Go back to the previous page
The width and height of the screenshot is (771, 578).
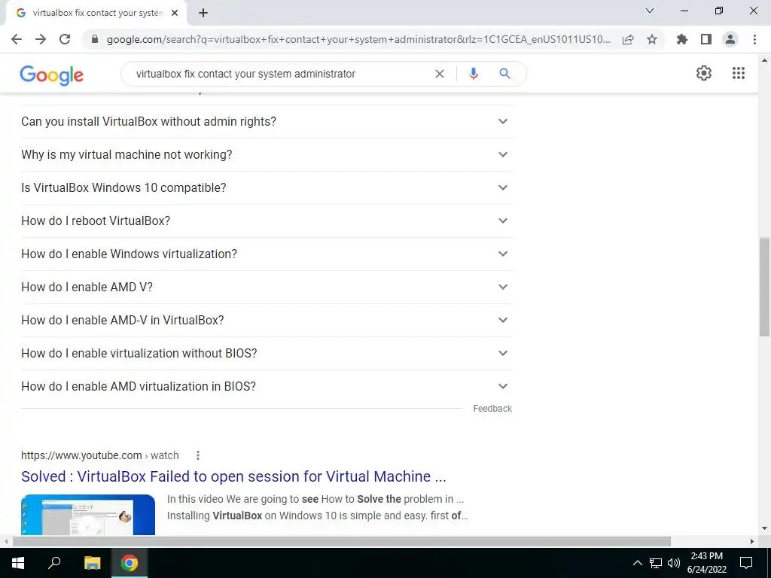coord(17,39)
